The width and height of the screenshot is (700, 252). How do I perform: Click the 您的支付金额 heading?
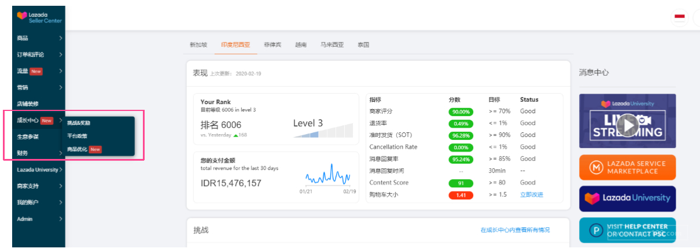tap(218, 160)
